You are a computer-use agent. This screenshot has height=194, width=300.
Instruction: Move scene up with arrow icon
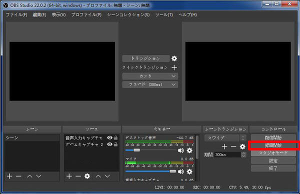click(29, 176)
